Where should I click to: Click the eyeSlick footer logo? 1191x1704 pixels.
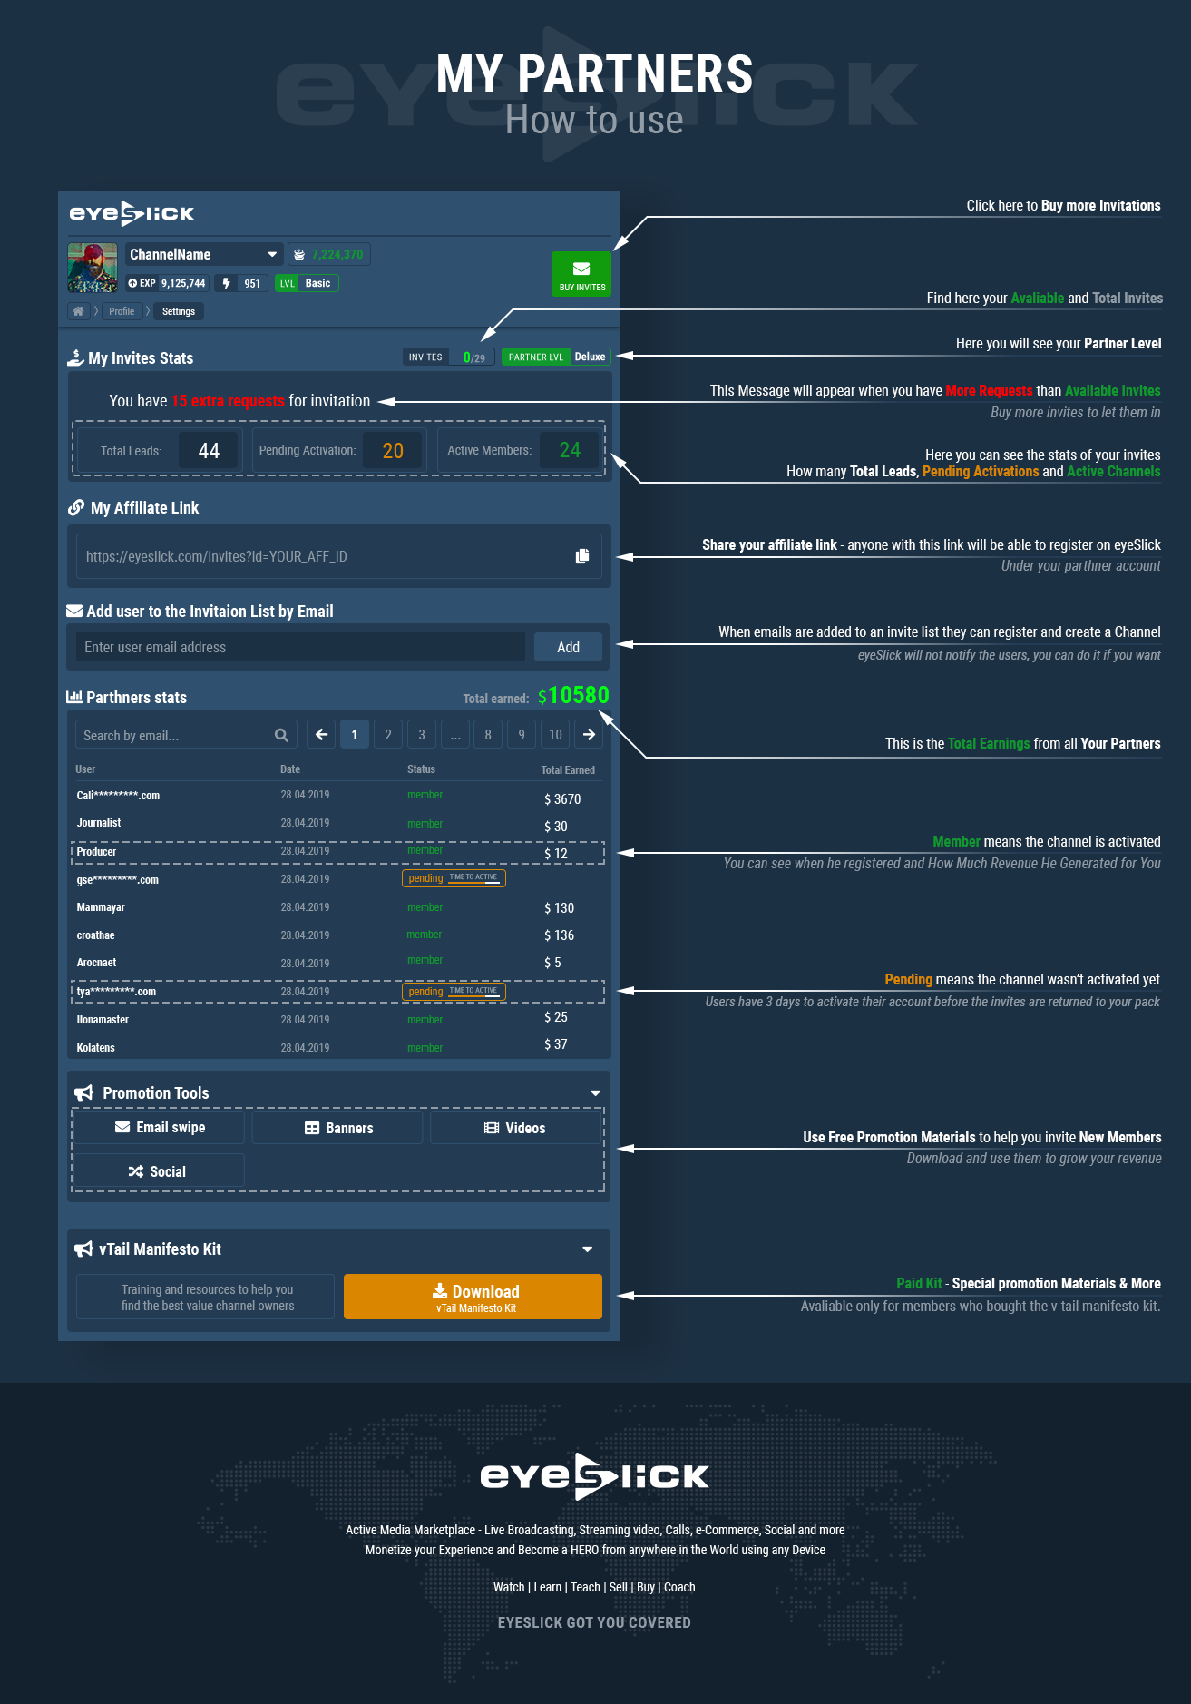click(594, 1476)
